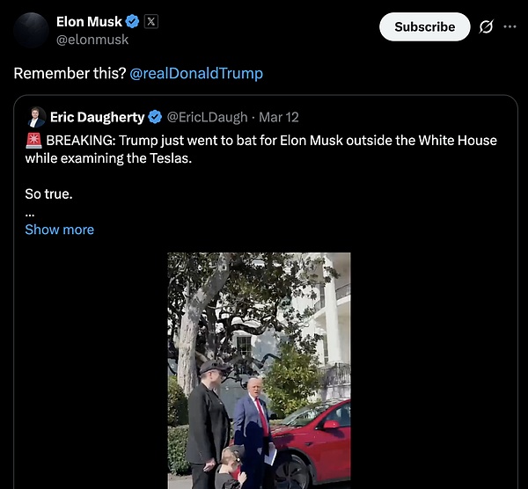Open the @realDonaldTrump mention link

click(196, 73)
